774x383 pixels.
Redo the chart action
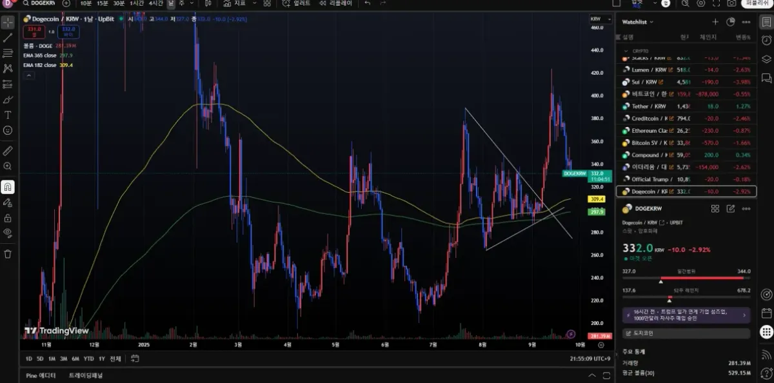384,3
